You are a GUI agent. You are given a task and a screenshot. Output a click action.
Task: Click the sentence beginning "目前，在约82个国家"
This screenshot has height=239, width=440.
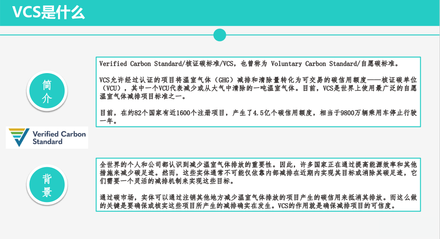coord(258,117)
